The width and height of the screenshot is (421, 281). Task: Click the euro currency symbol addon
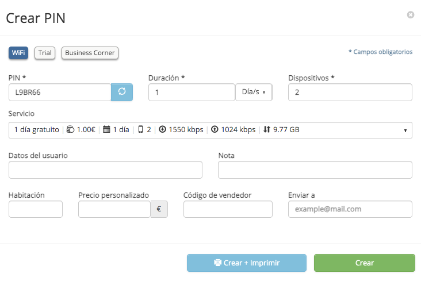pos(159,209)
